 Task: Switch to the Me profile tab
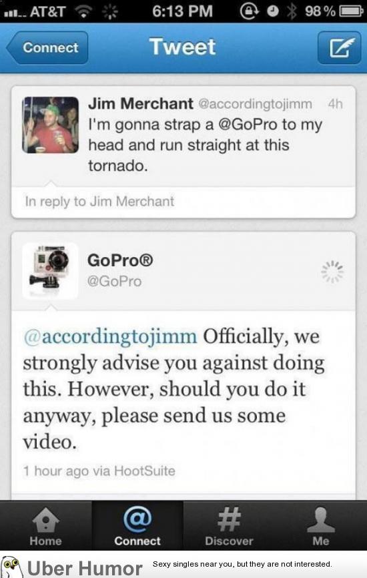click(x=320, y=526)
